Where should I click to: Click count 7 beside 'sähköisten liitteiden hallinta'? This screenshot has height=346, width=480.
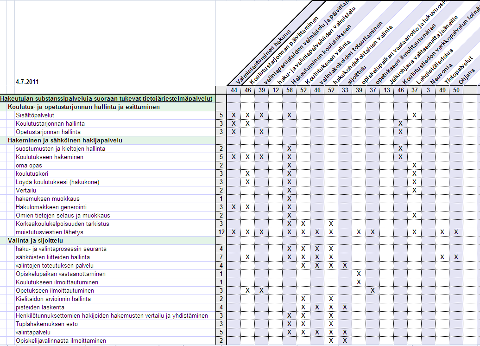(x=221, y=257)
